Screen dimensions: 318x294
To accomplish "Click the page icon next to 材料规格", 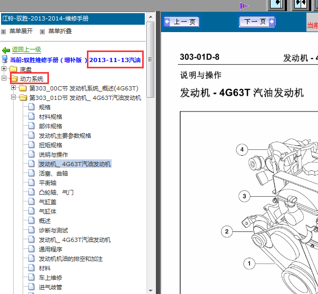I will point(32,116).
